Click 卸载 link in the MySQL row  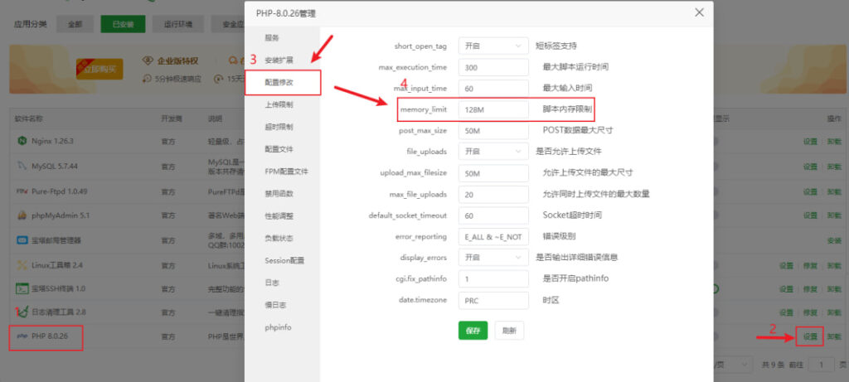(x=834, y=166)
